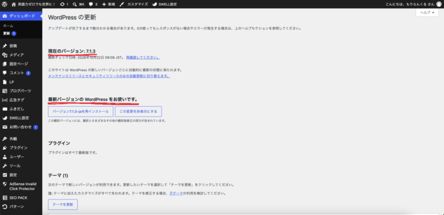Click the プラグイン plug icon

[4, 148]
